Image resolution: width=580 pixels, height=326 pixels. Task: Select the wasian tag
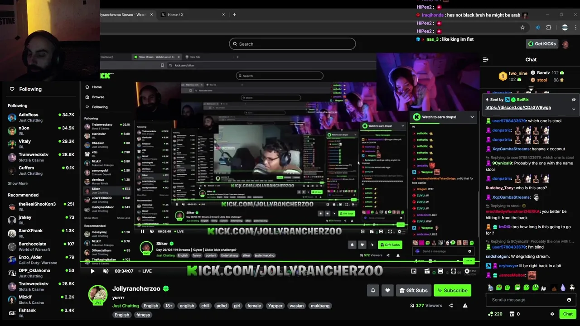[296, 306]
